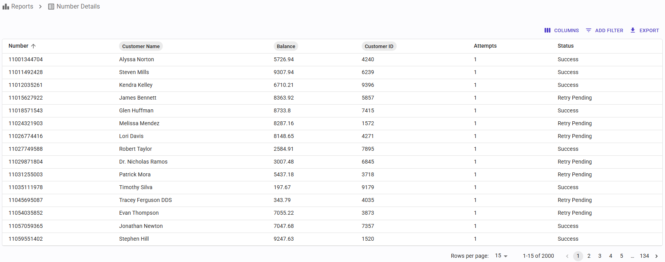Open the Reports breadcrumb link

coord(22,7)
